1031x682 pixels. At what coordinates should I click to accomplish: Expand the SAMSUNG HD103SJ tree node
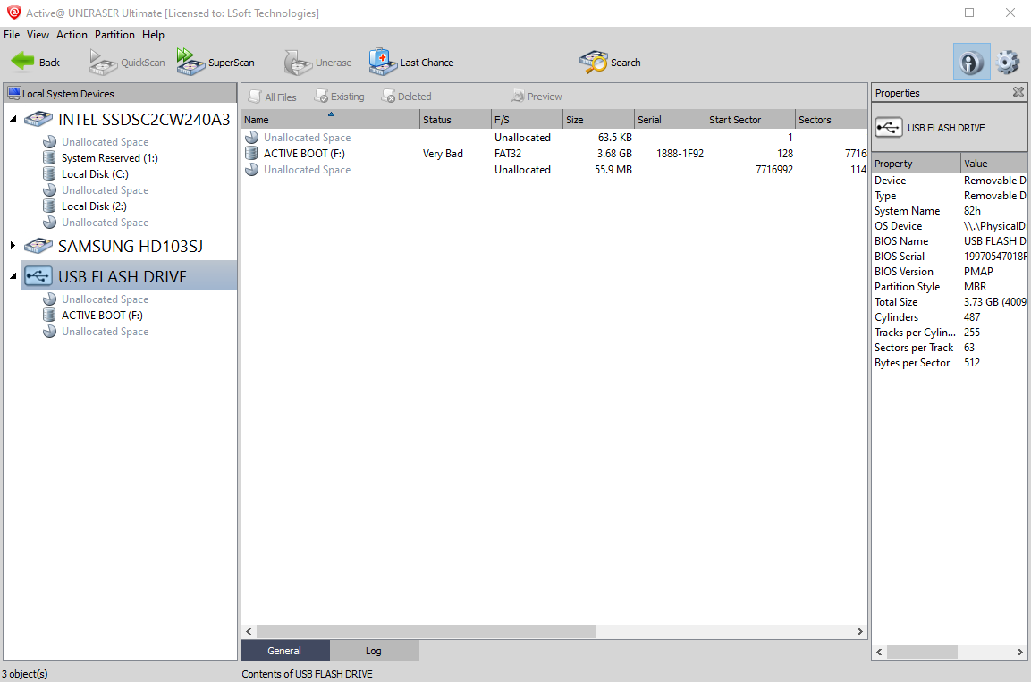coord(13,246)
